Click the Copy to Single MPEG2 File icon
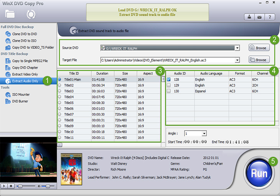The height and width of the screenshot is (196, 280). [x=8, y=61]
